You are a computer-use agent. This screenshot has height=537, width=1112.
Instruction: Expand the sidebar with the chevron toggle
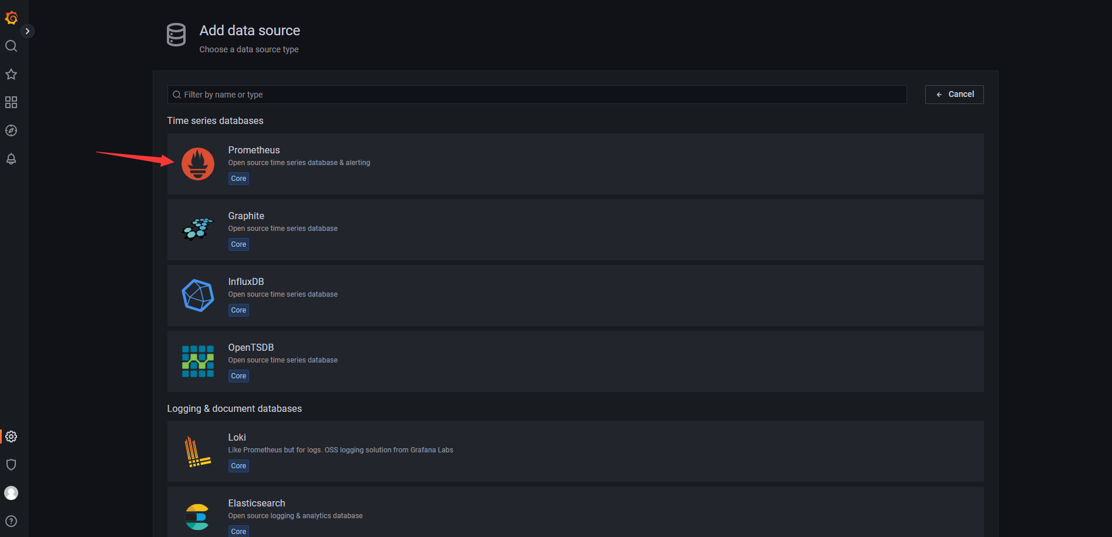(27, 31)
